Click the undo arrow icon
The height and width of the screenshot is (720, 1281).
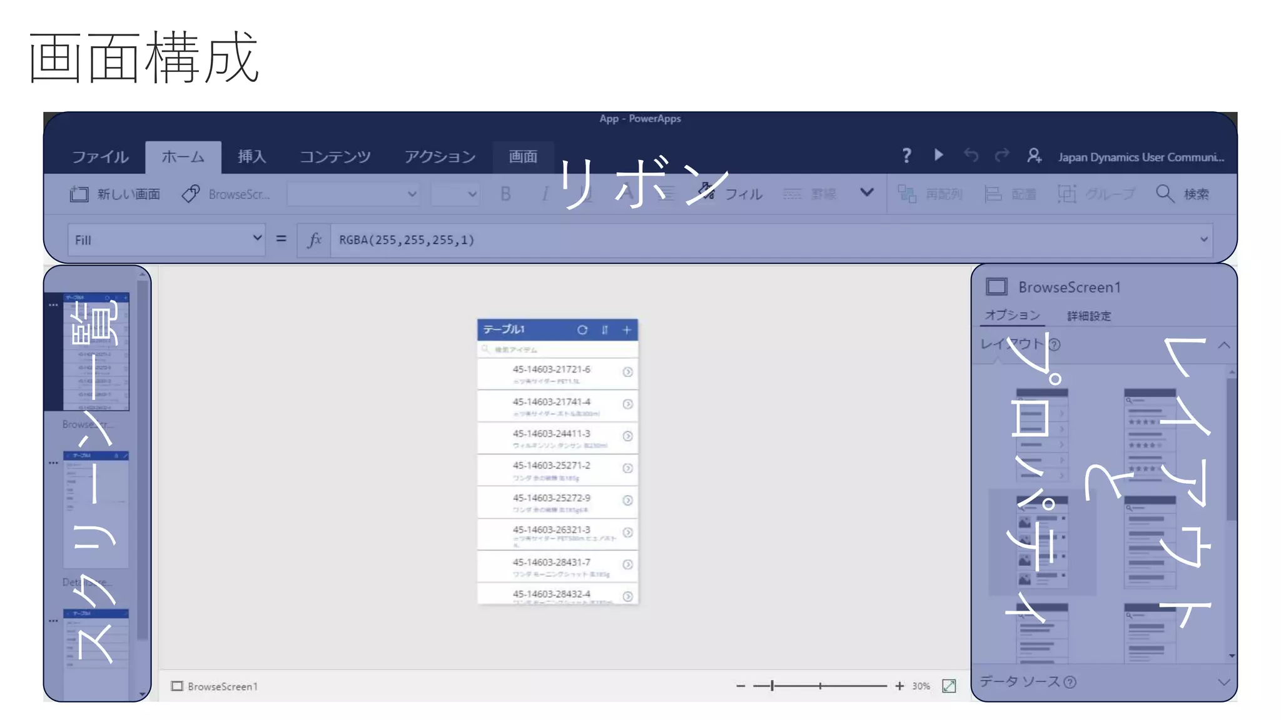pyautogui.click(x=971, y=154)
